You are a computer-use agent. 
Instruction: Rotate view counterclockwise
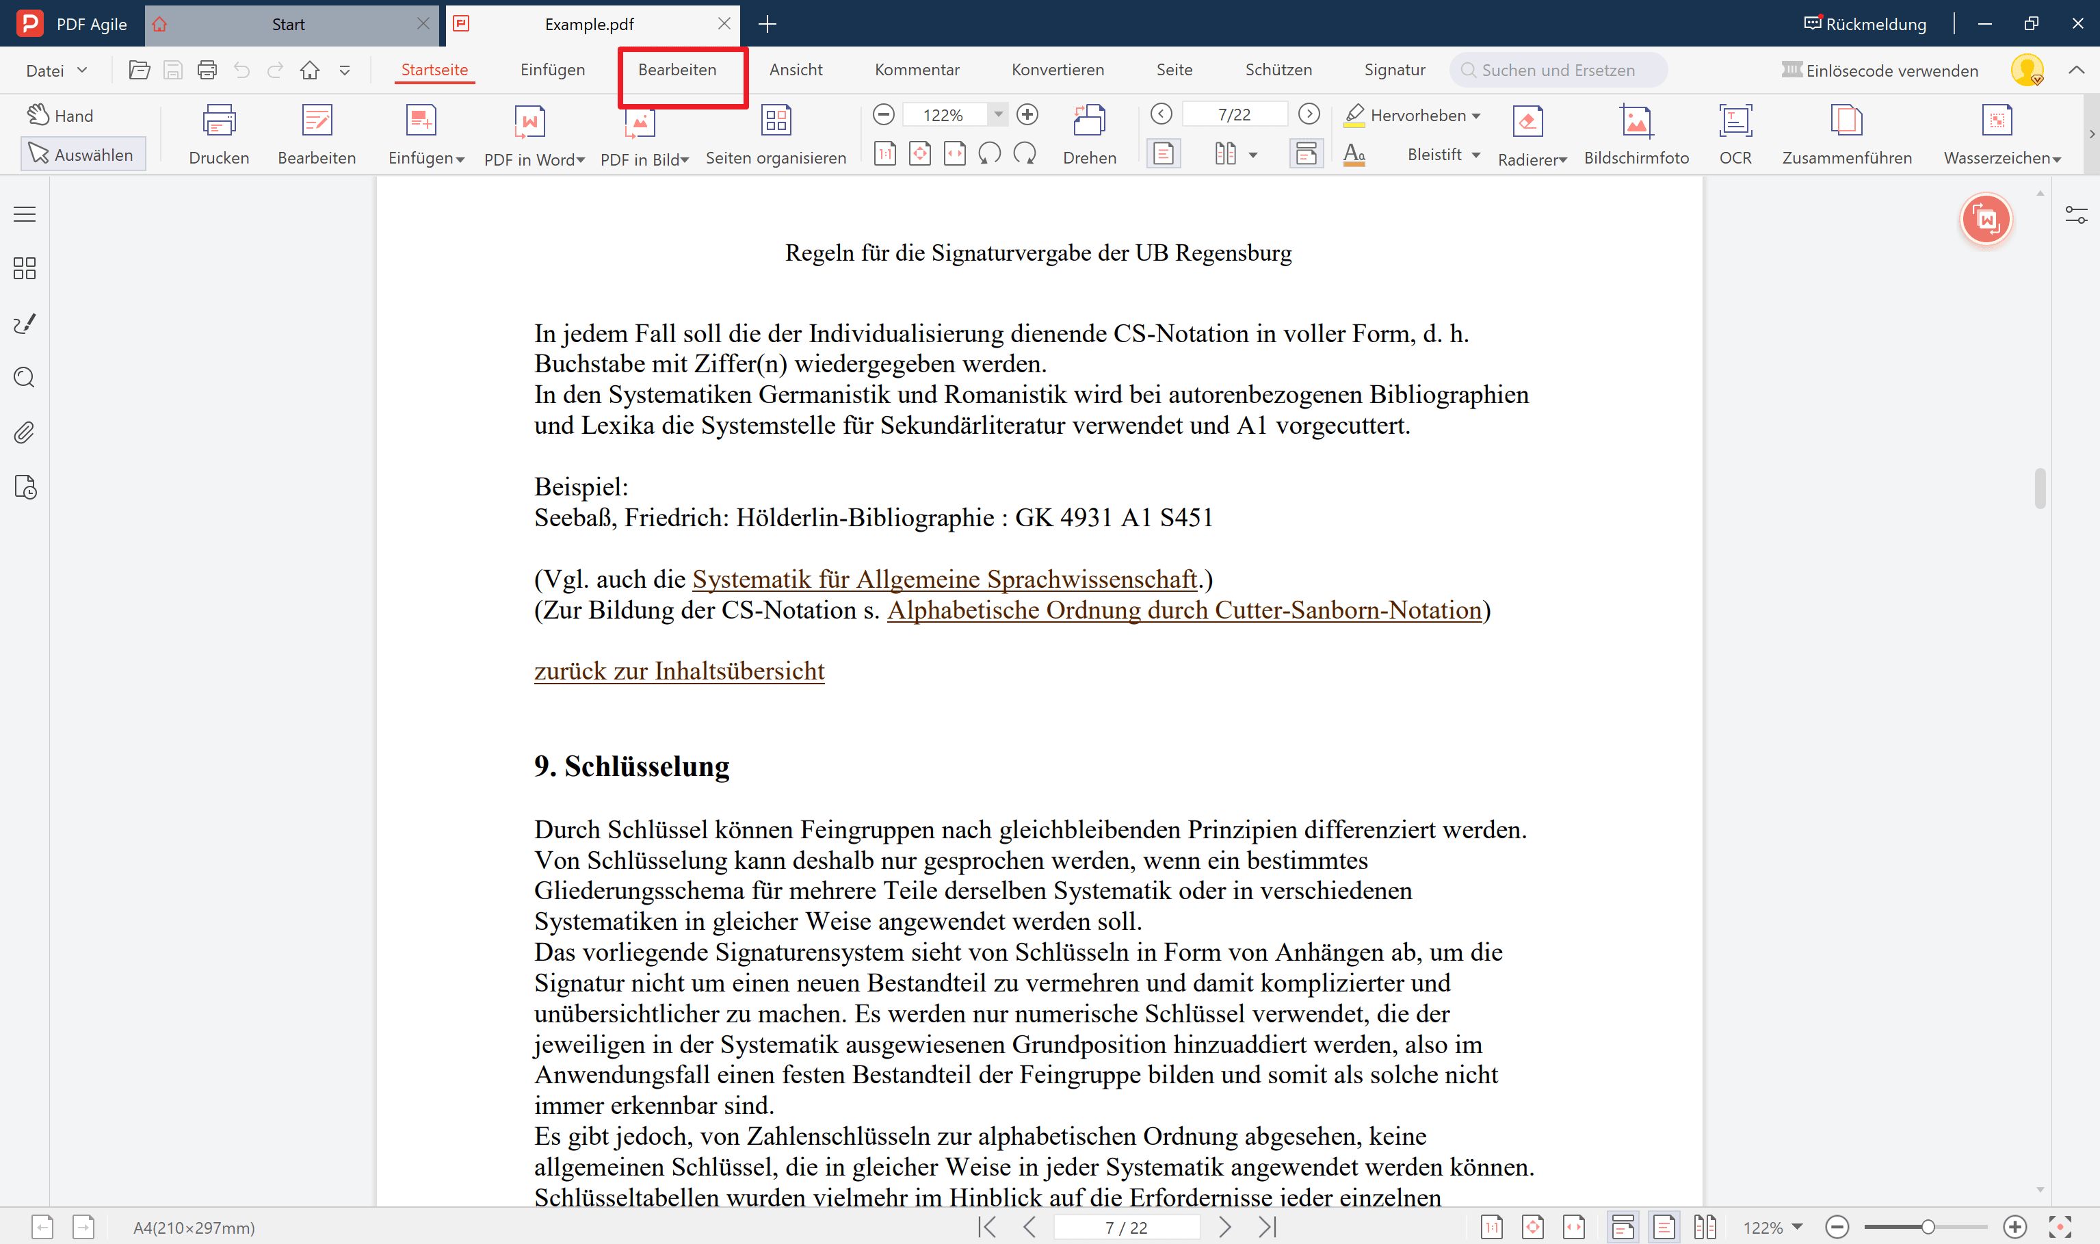[990, 153]
